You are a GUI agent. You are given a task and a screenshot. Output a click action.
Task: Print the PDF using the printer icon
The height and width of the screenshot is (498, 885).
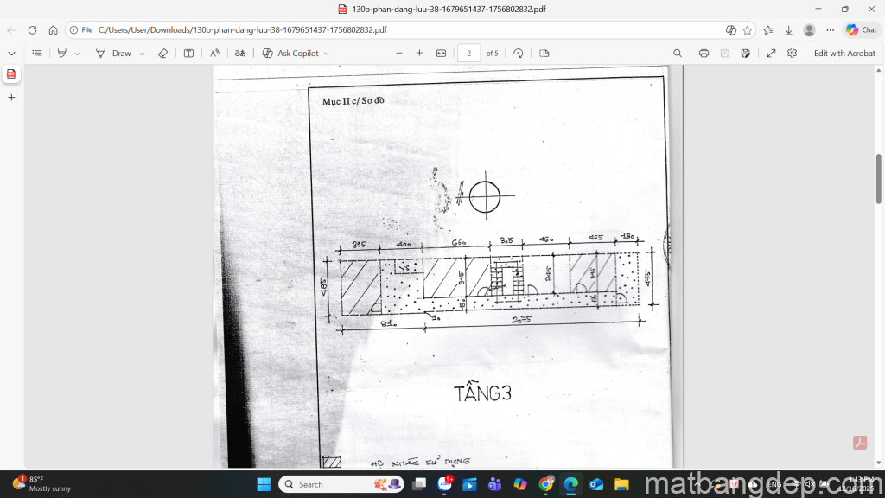click(704, 54)
